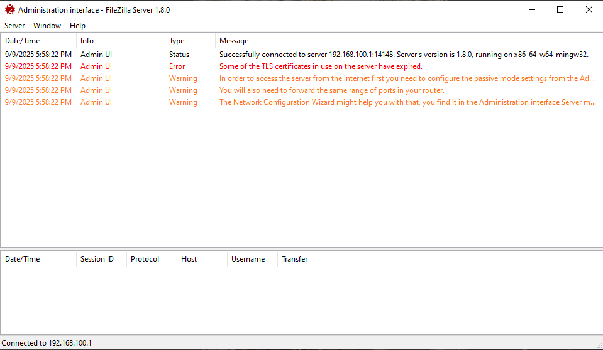The width and height of the screenshot is (603, 350).
Task: Minimize the FileZilla Server window
Action: point(532,9)
